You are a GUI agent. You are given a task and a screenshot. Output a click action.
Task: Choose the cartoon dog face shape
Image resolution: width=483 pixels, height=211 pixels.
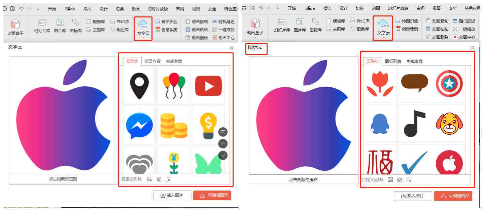pos(449,123)
